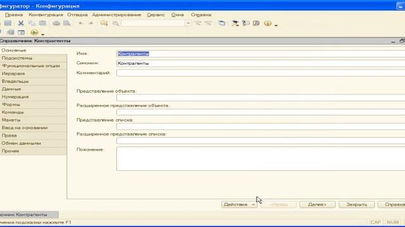405x227 pixels.
Task: Click the NUM indicator in the status bar
Action: pos(392,222)
